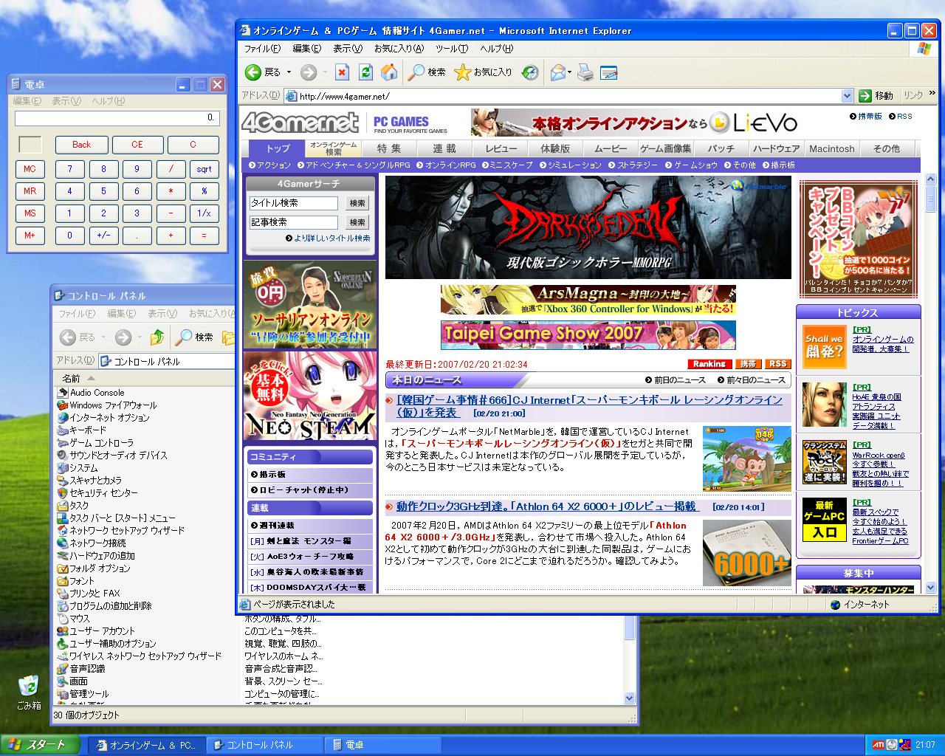
Task: Print the page with the printer icon
Action: pyautogui.click(x=585, y=72)
